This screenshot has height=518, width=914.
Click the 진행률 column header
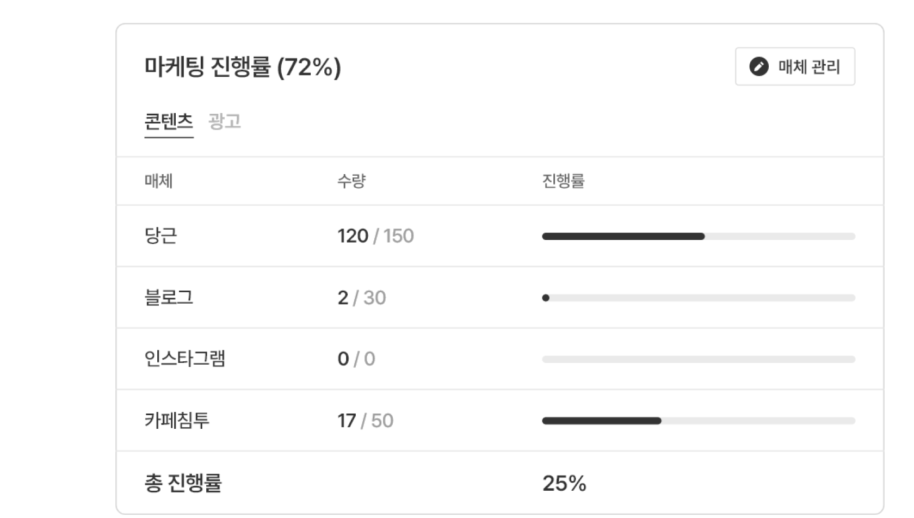point(563,181)
